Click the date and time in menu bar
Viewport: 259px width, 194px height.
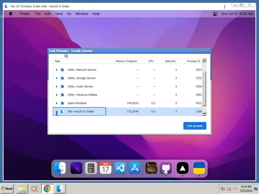pyautogui.click(x=237, y=14)
